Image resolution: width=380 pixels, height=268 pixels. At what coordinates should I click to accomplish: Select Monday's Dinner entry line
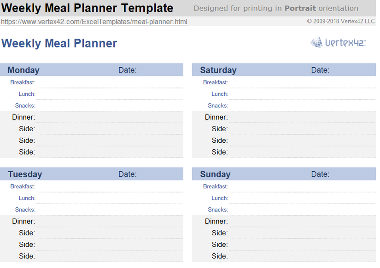coord(109,117)
